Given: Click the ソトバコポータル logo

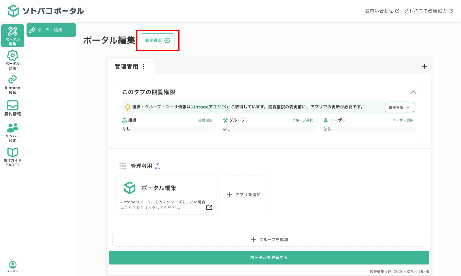Looking at the screenshot, I should (46, 11).
